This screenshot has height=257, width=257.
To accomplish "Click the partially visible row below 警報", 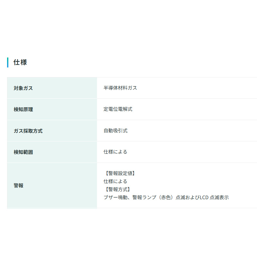I will [52, 208].
